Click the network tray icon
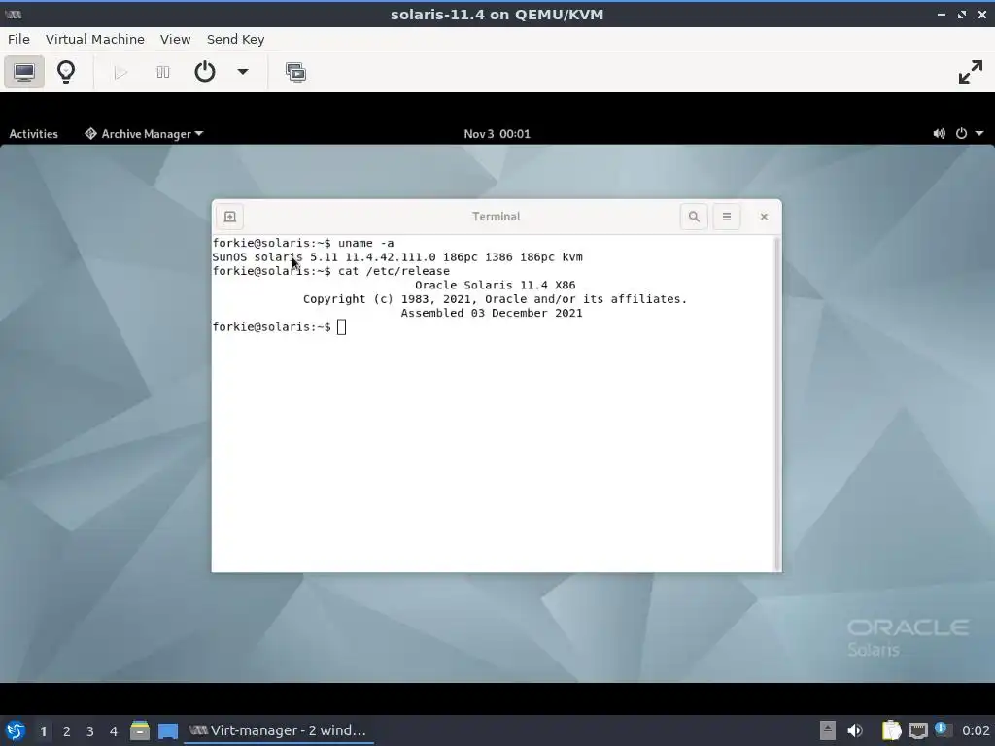The image size is (995, 746). coord(917,731)
